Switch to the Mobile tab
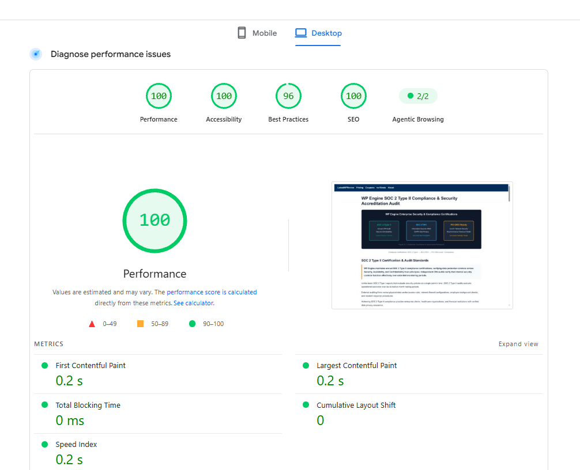 [x=257, y=33]
